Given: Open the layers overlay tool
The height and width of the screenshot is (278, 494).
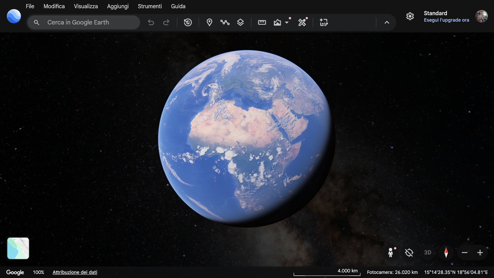Looking at the screenshot, I should point(240,22).
